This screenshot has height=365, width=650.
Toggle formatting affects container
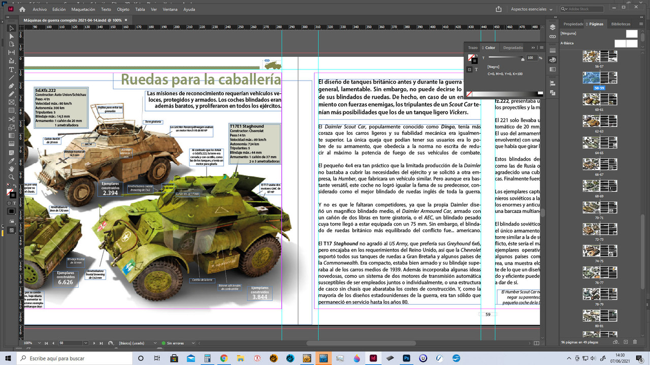tap(469, 69)
